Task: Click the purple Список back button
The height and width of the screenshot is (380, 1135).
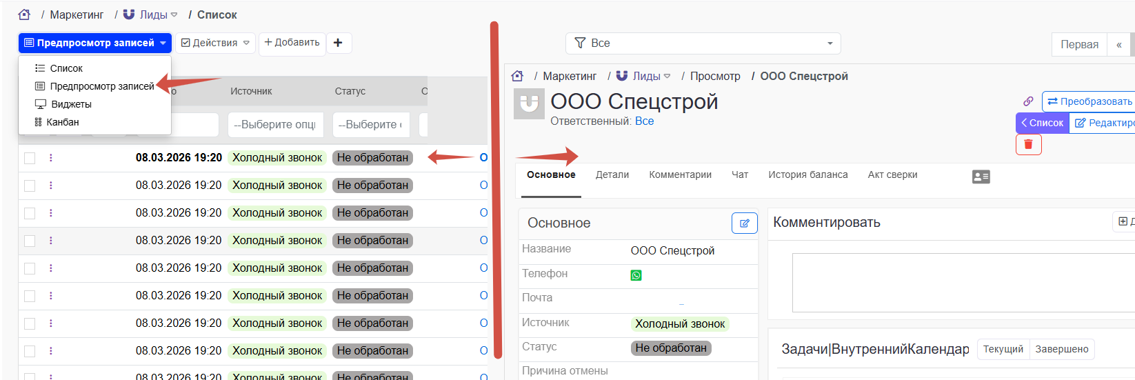Action: (1042, 123)
